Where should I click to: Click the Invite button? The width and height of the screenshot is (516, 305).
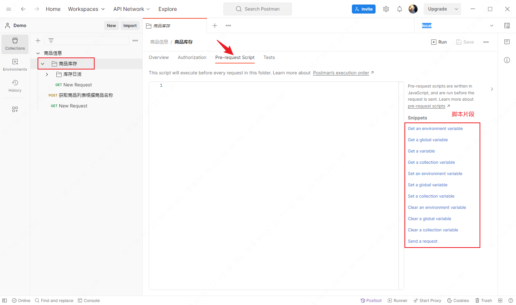[x=364, y=9]
